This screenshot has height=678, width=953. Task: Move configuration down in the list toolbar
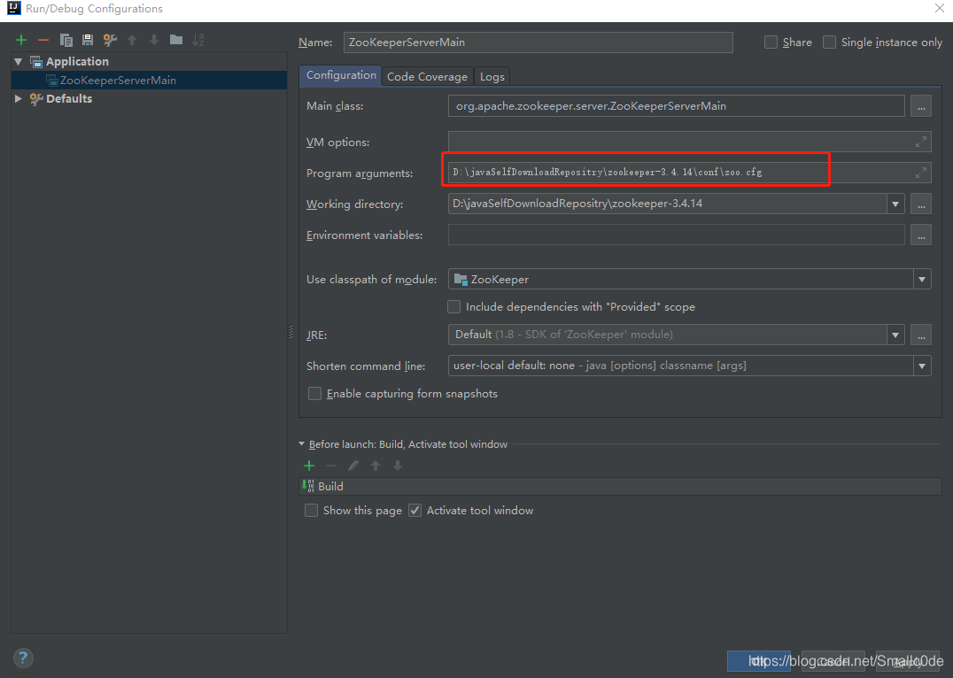[x=154, y=40]
